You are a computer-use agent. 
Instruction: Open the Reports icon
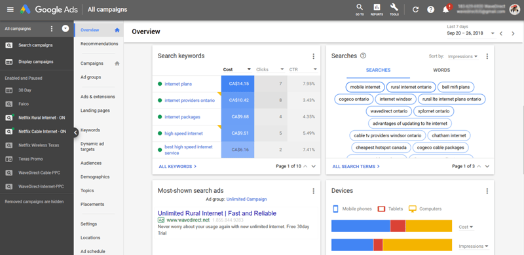(377, 10)
